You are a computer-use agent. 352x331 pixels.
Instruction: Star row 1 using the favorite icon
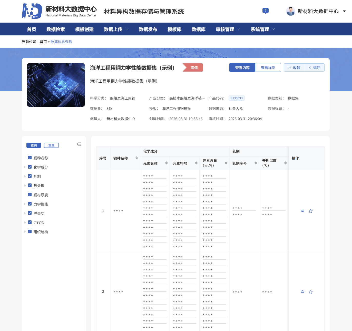(311, 211)
